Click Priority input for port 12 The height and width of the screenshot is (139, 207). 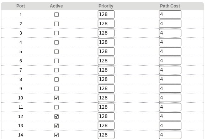(x=106, y=116)
